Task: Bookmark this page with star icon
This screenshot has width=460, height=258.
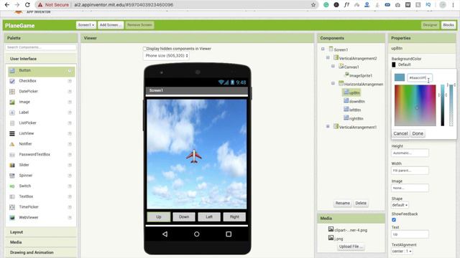Action: [x=313, y=5]
